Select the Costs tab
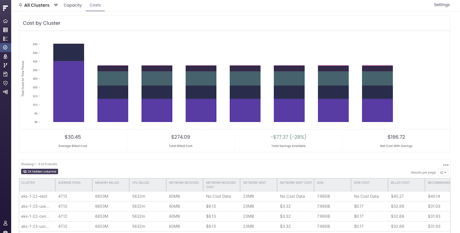The height and width of the screenshot is (233, 460). pos(95,5)
